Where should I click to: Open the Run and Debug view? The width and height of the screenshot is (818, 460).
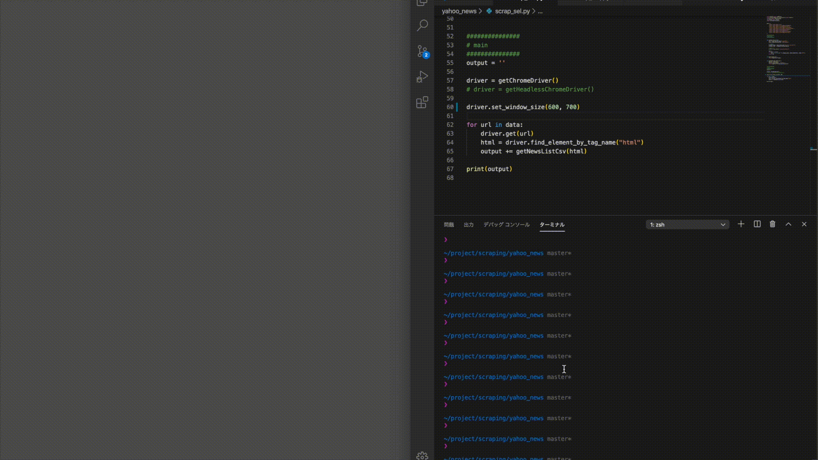pos(422,77)
